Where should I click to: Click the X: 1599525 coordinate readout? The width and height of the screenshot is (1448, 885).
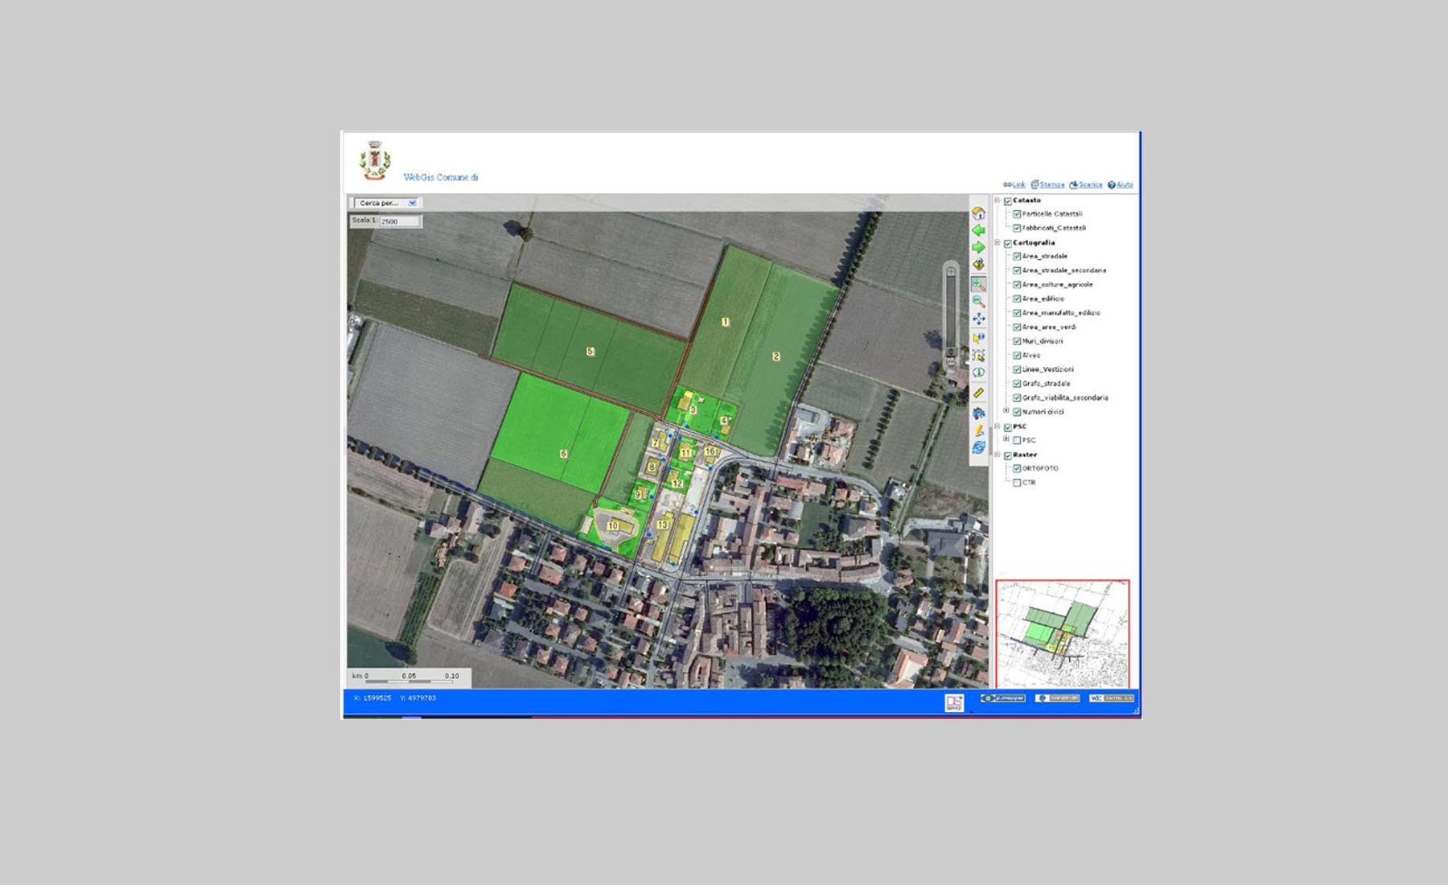tap(372, 698)
